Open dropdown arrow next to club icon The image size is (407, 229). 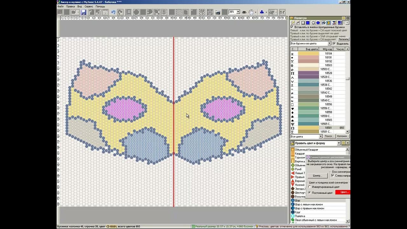266,12
